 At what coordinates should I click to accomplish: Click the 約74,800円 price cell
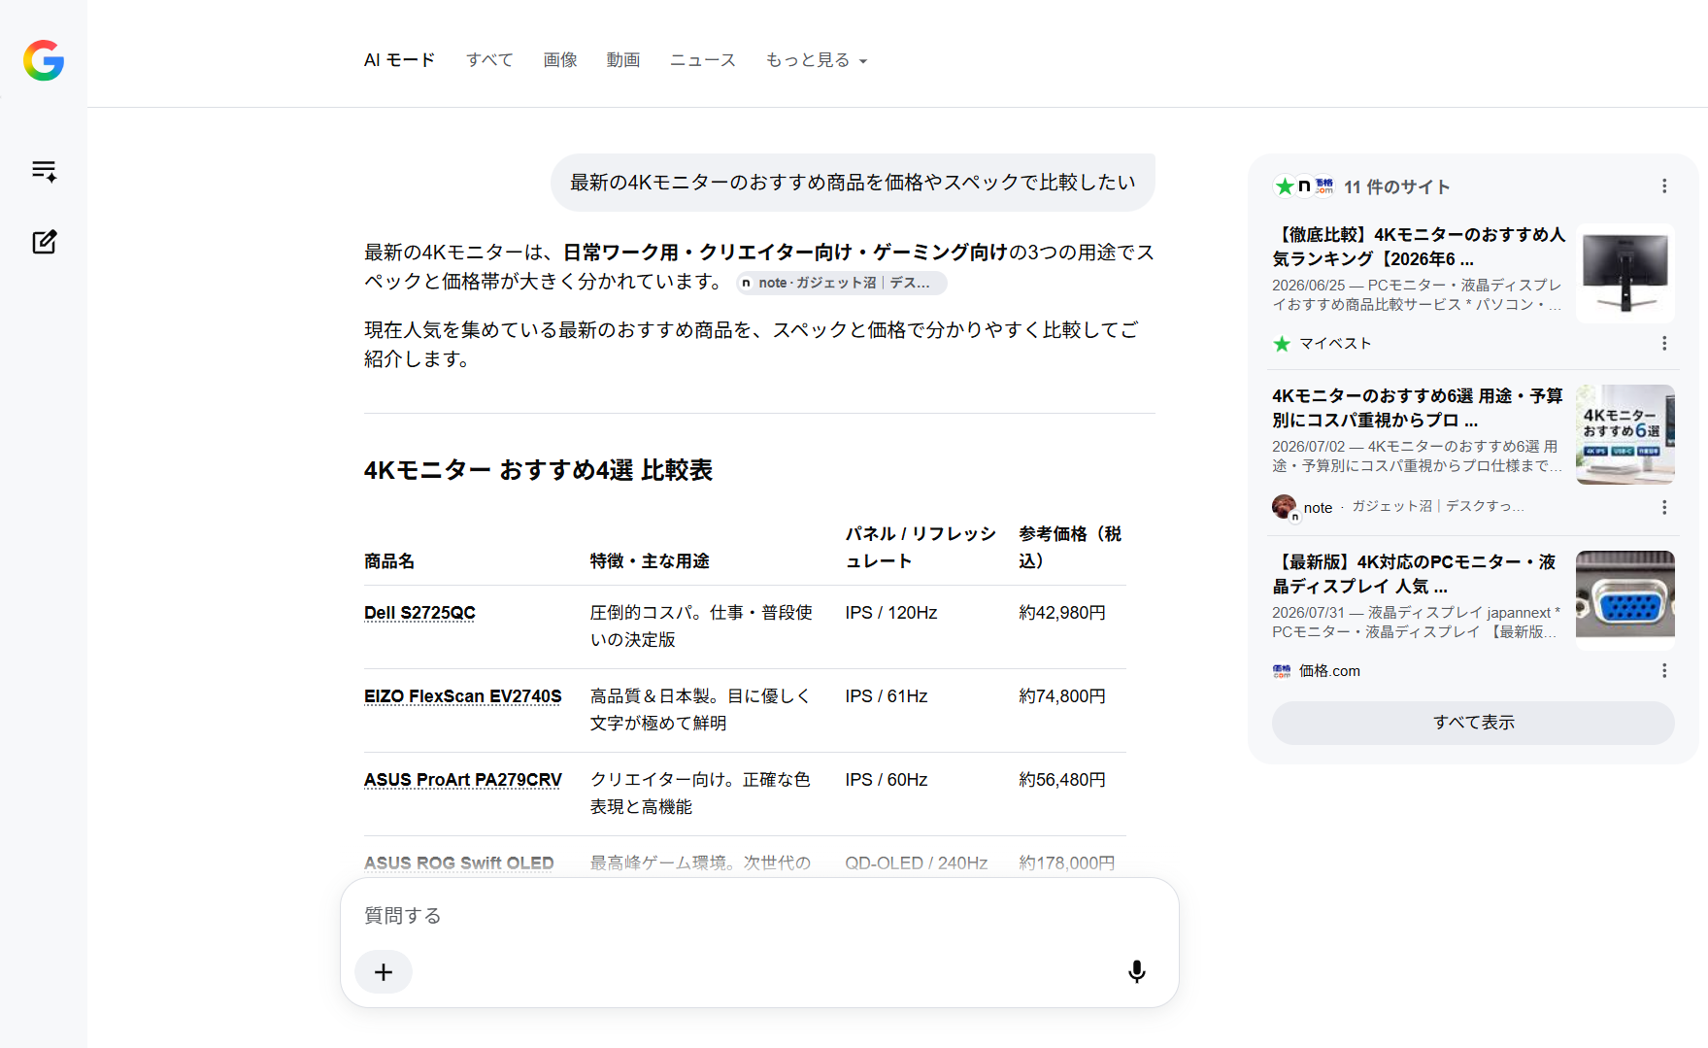click(x=1062, y=696)
